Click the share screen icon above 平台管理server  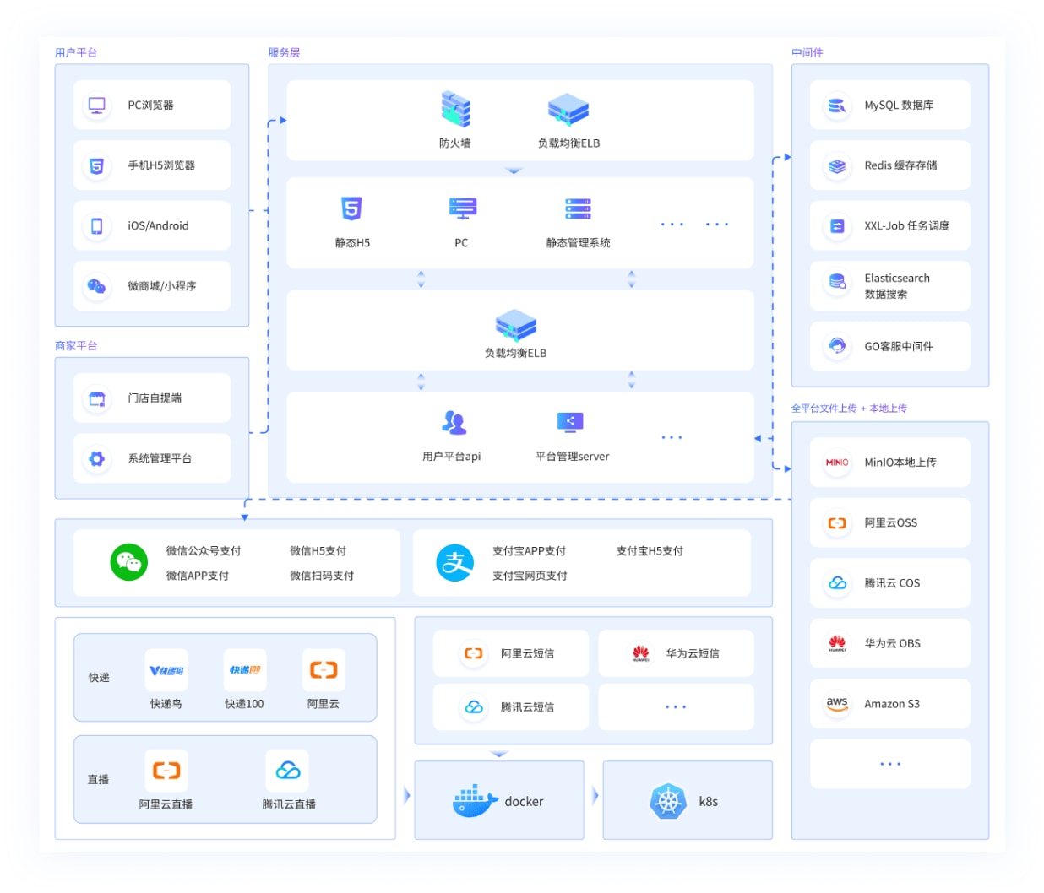coord(570,421)
